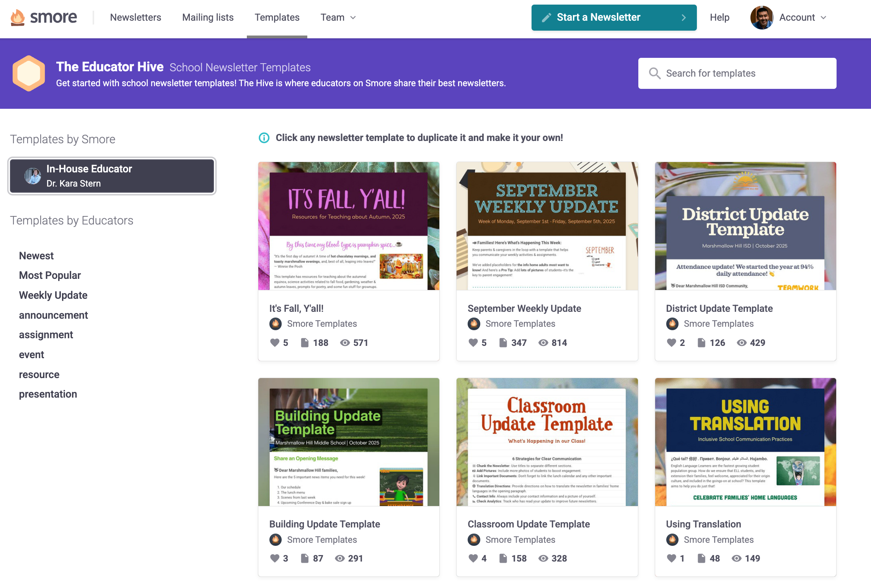This screenshot has height=583, width=871.
Task: Click views eye icon on District Update
Action: 741,342
